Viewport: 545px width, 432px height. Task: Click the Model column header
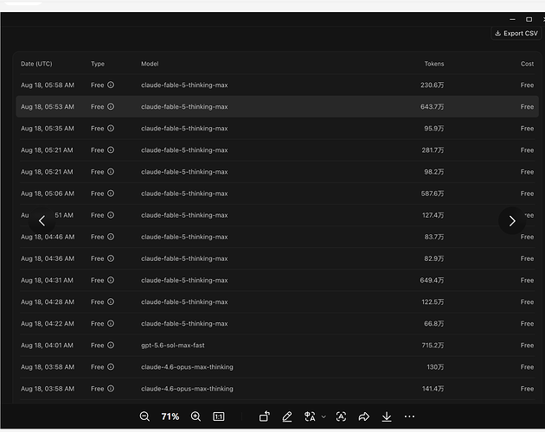[150, 64]
